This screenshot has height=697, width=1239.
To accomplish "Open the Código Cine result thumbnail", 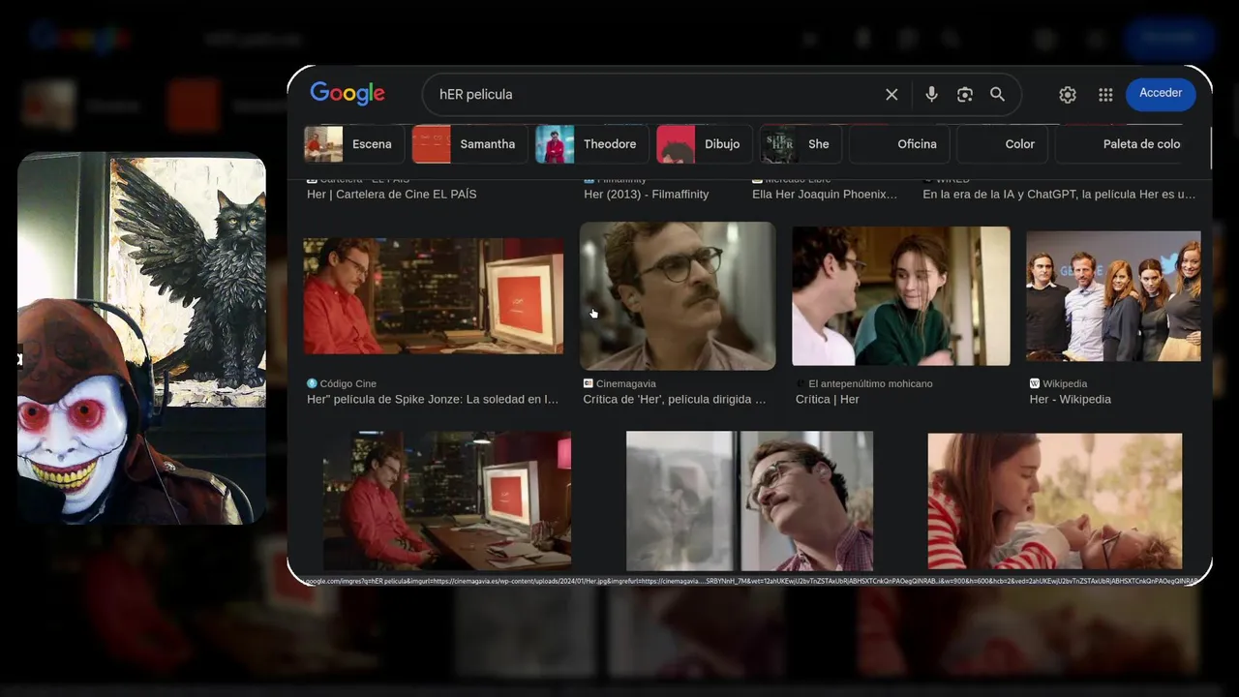I will [434, 296].
